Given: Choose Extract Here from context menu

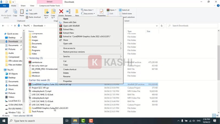Looking at the screenshot, I should tap(90, 33).
